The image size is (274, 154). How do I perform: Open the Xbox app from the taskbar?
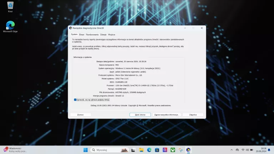(173, 150)
